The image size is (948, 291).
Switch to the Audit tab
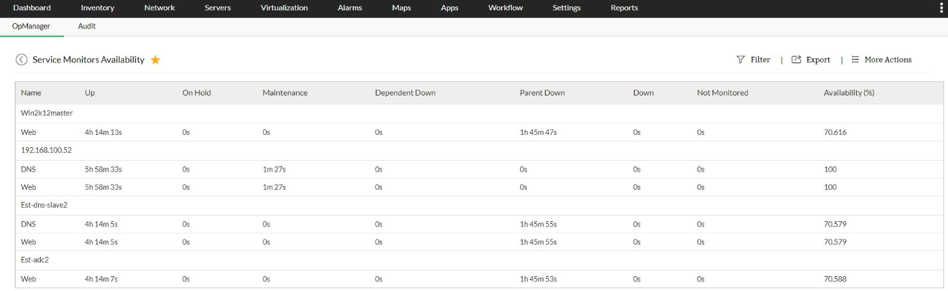tap(87, 26)
